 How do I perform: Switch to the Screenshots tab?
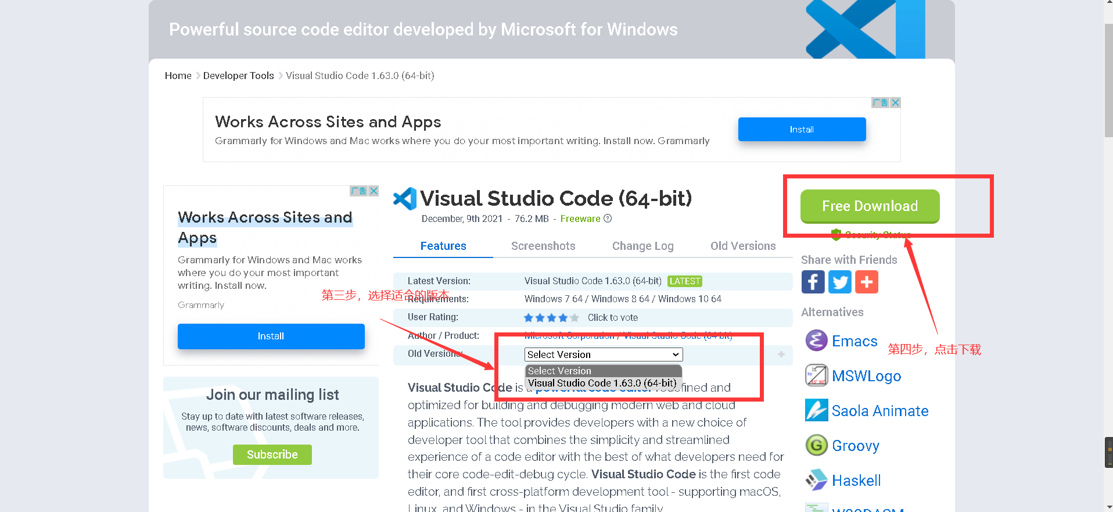coord(543,246)
